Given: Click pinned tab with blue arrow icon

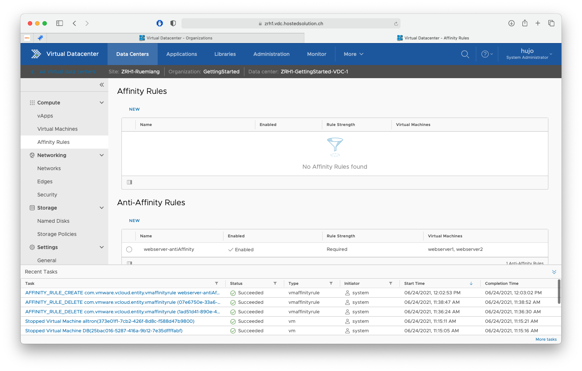Looking at the screenshot, I should pyautogui.click(x=40, y=38).
